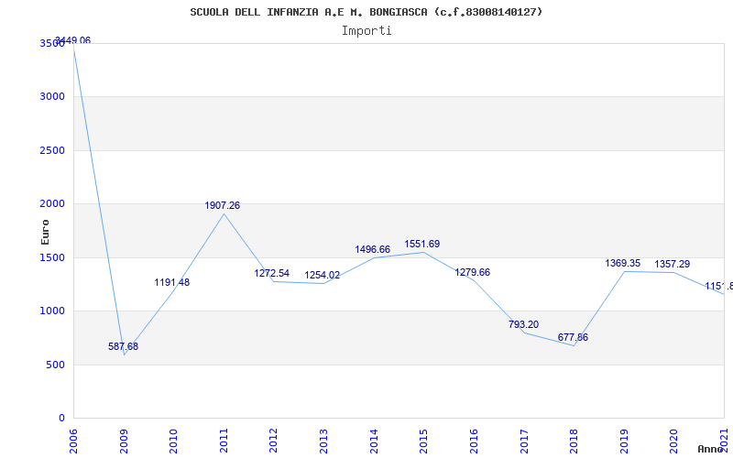Select data label 1191.48
The width and height of the screenshot is (733, 458).
click(172, 283)
